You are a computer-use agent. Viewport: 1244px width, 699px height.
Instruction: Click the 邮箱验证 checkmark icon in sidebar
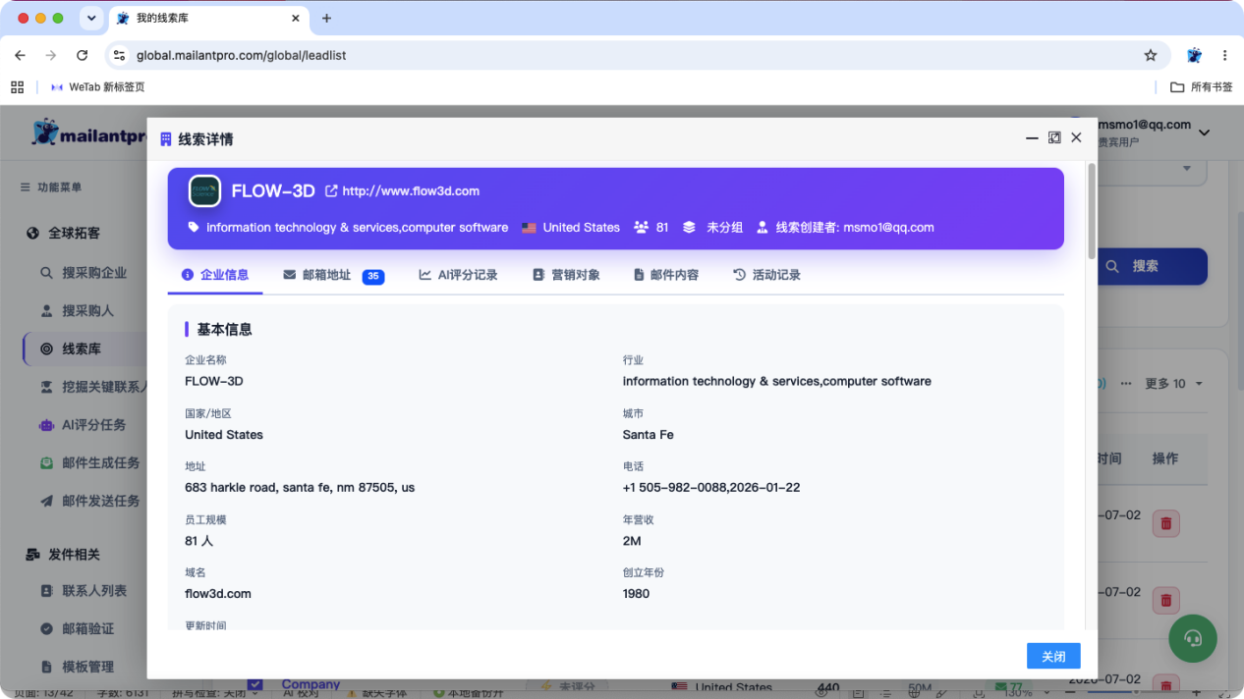(x=46, y=629)
